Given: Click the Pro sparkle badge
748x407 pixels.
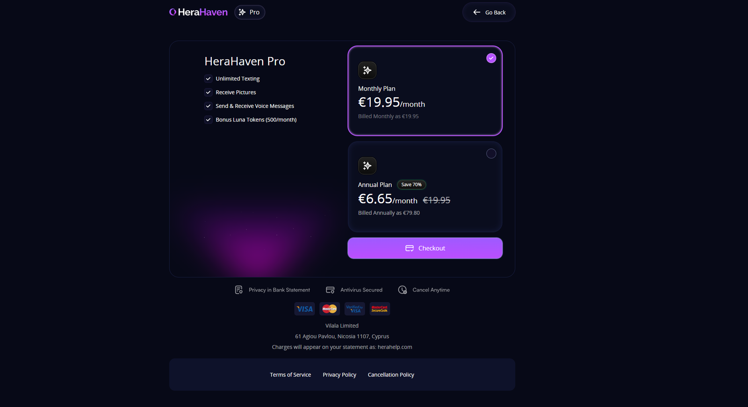Looking at the screenshot, I should tap(250, 12).
